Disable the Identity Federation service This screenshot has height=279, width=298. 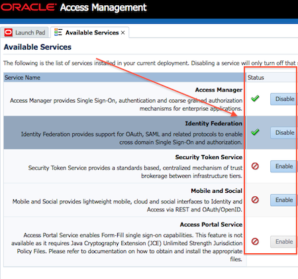click(284, 133)
